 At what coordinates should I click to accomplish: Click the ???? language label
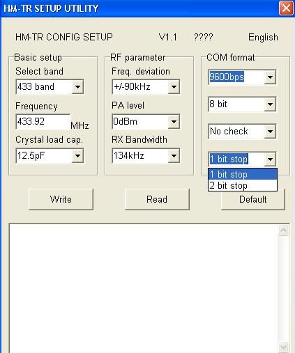(204, 37)
